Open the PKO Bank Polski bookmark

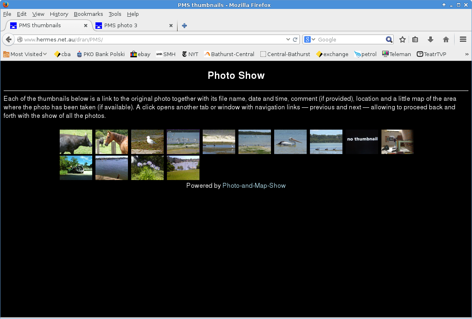101,54
